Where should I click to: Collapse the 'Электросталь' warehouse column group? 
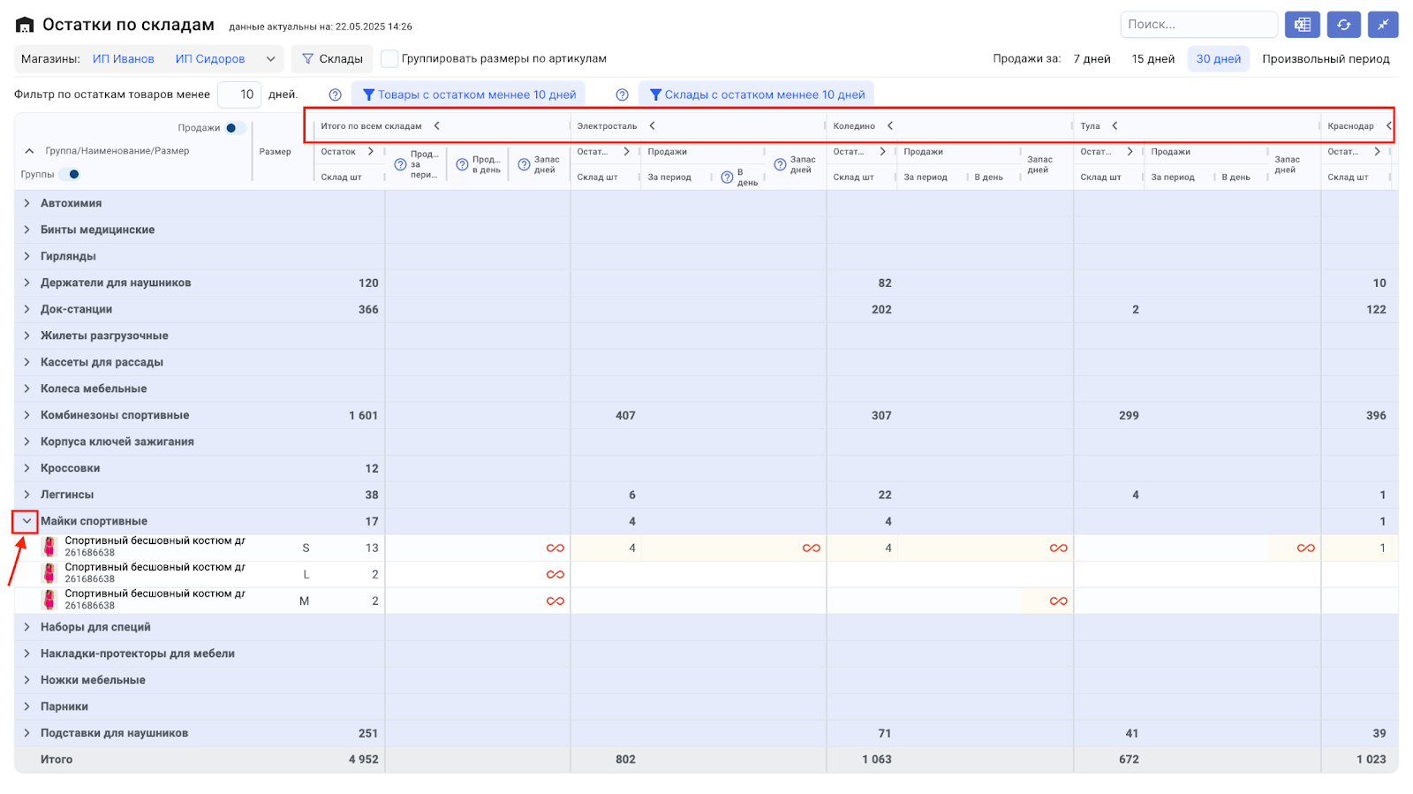(652, 126)
